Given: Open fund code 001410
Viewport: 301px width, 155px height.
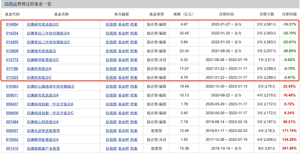Looking at the screenshot, I should [12, 148].
